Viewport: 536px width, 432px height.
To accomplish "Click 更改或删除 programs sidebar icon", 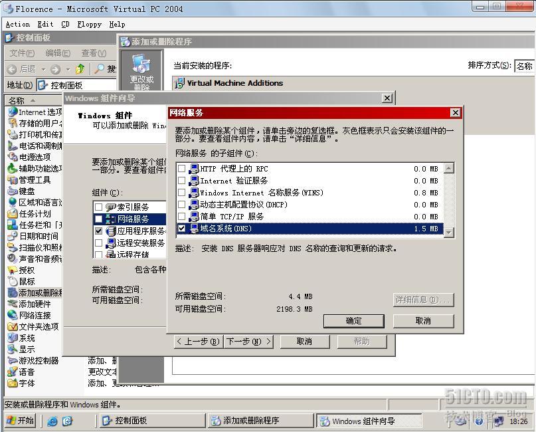I will click(141, 72).
